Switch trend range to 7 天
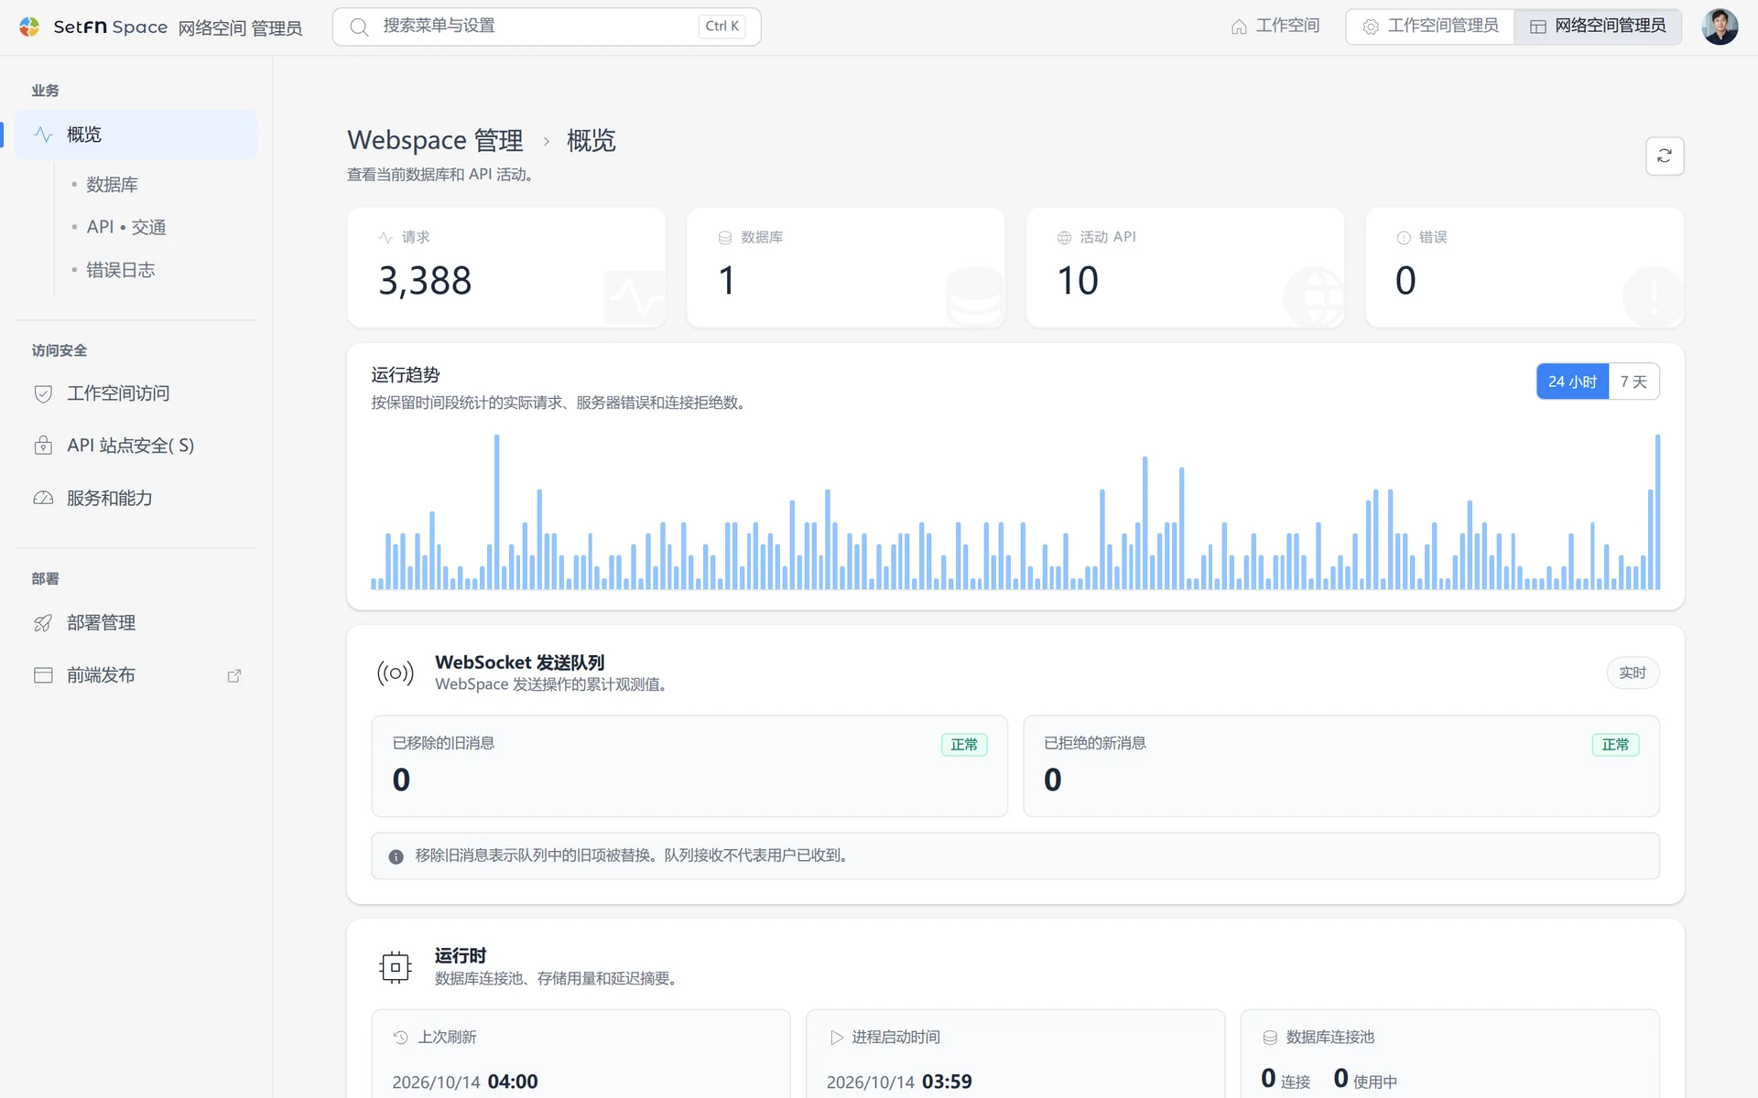 tap(1633, 382)
